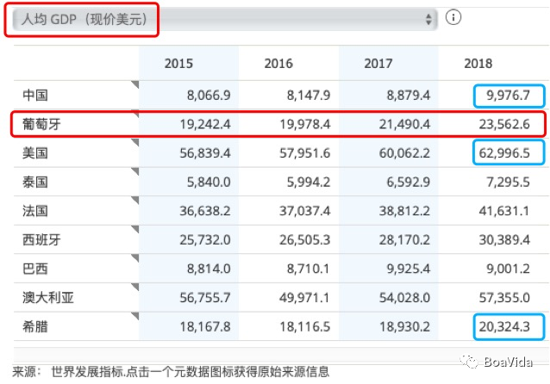The image size is (550, 384).
Task: Select the 澳大利亚 country label
Action: click(48, 297)
